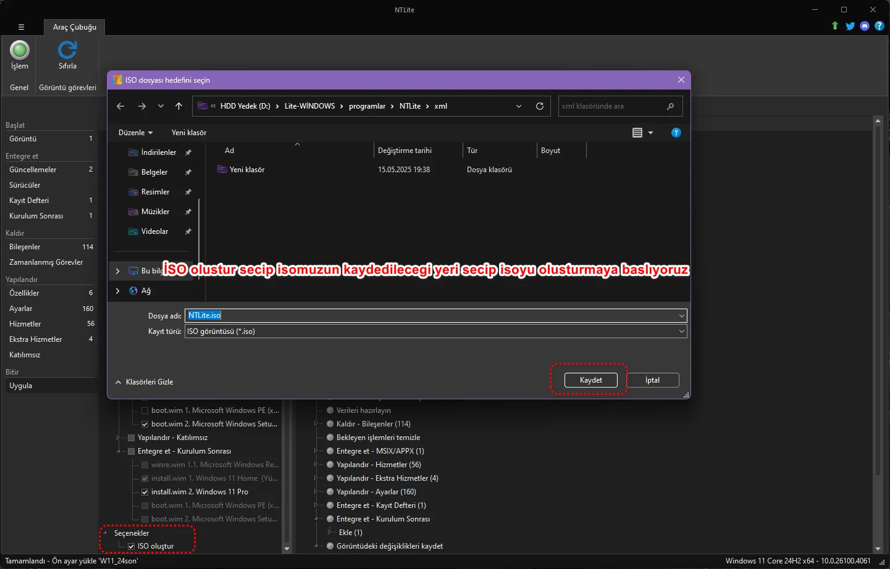Change the file view layout icon
Image resolution: width=890 pixels, height=569 pixels.
point(637,133)
